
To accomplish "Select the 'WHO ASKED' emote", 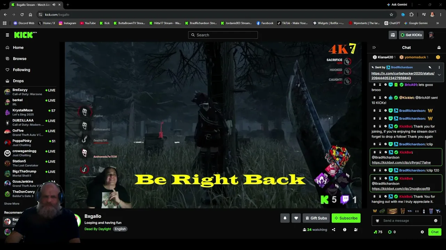I will coord(392,211).
